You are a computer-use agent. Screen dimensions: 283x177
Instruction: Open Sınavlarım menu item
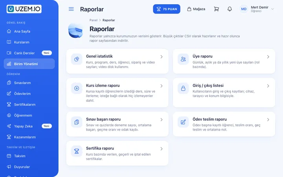point(29,83)
